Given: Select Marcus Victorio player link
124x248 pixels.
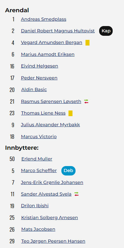Looking at the screenshot, I should click(39, 137).
